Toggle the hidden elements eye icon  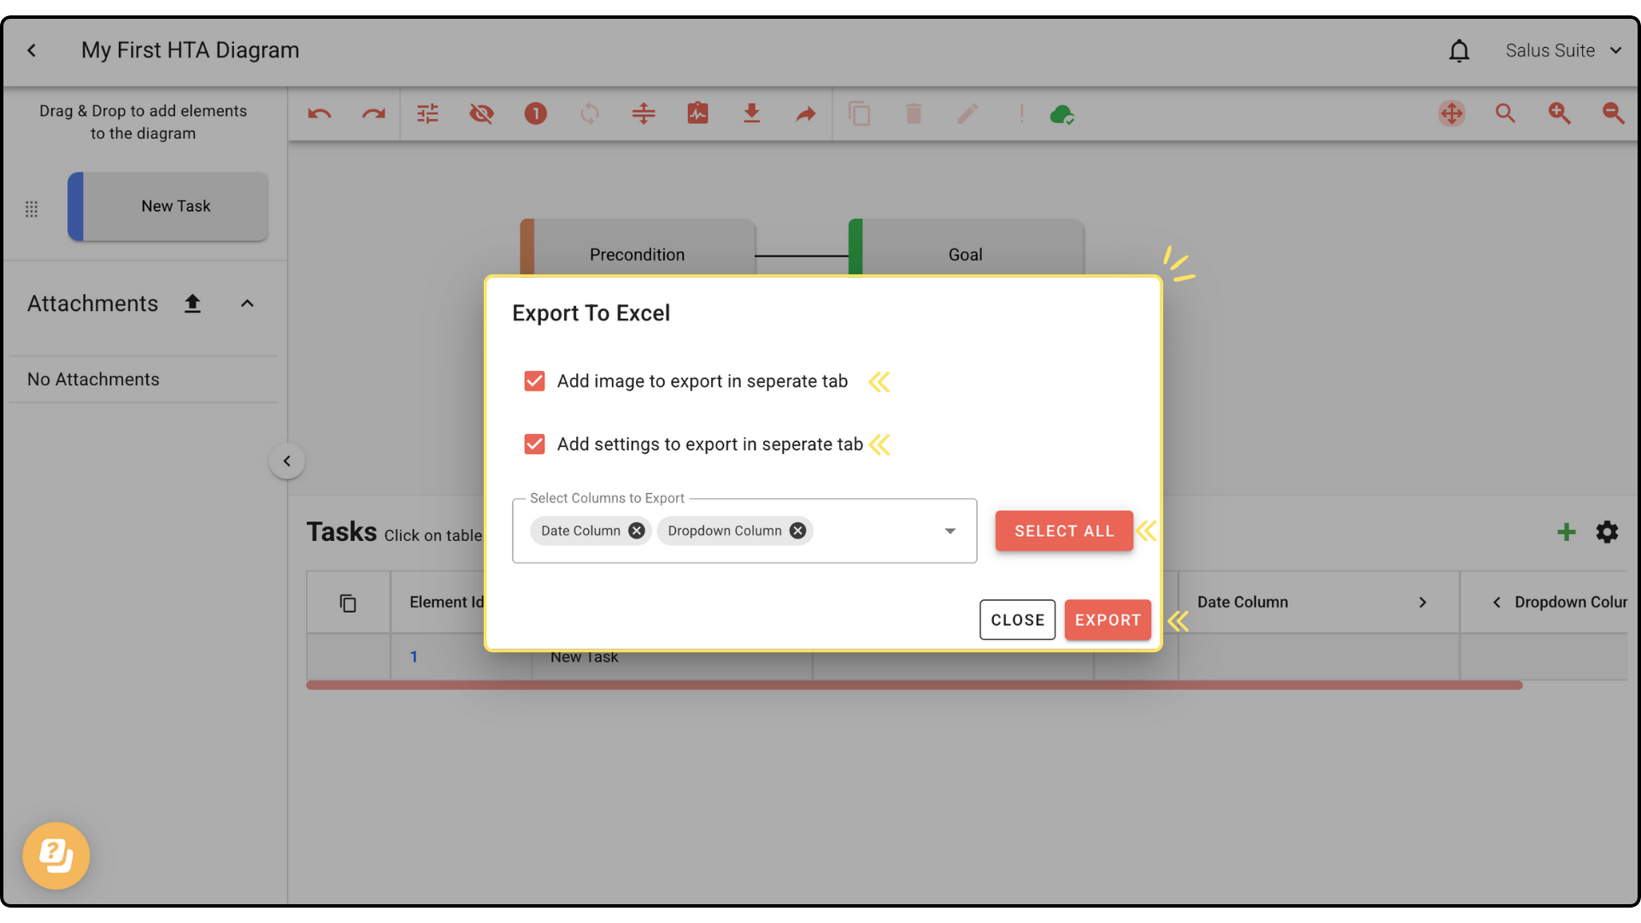pos(481,114)
